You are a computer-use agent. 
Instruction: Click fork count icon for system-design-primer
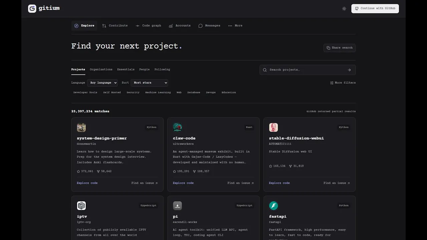(x=98, y=171)
